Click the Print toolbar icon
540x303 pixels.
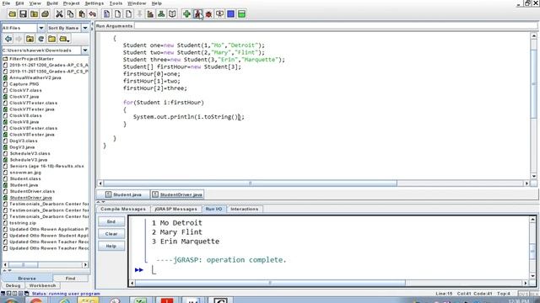click(x=45, y=14)
